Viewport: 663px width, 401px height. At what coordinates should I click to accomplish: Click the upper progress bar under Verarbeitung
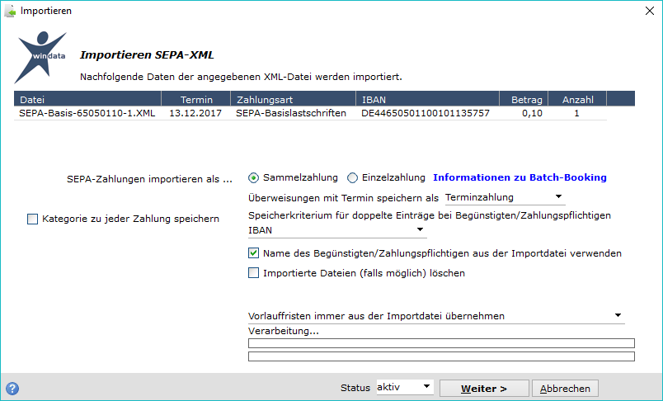441,343
